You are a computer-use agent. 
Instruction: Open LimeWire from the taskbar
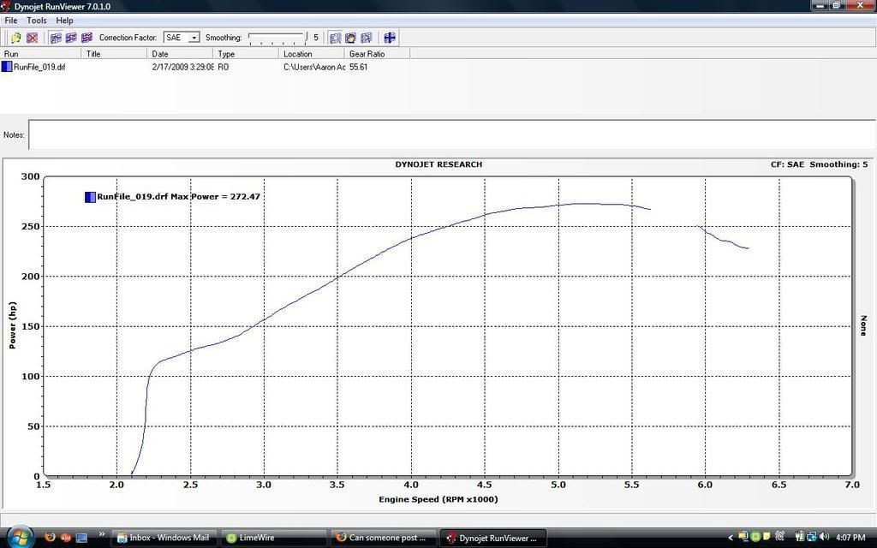[x=257, y=538]
